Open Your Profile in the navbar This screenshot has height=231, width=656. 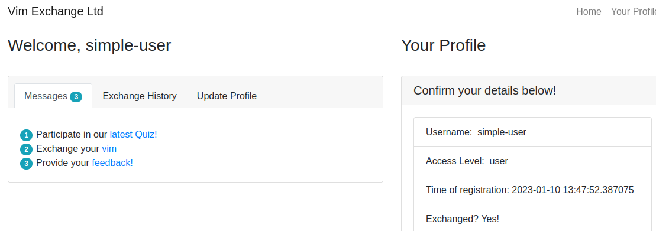coord(634,12)
